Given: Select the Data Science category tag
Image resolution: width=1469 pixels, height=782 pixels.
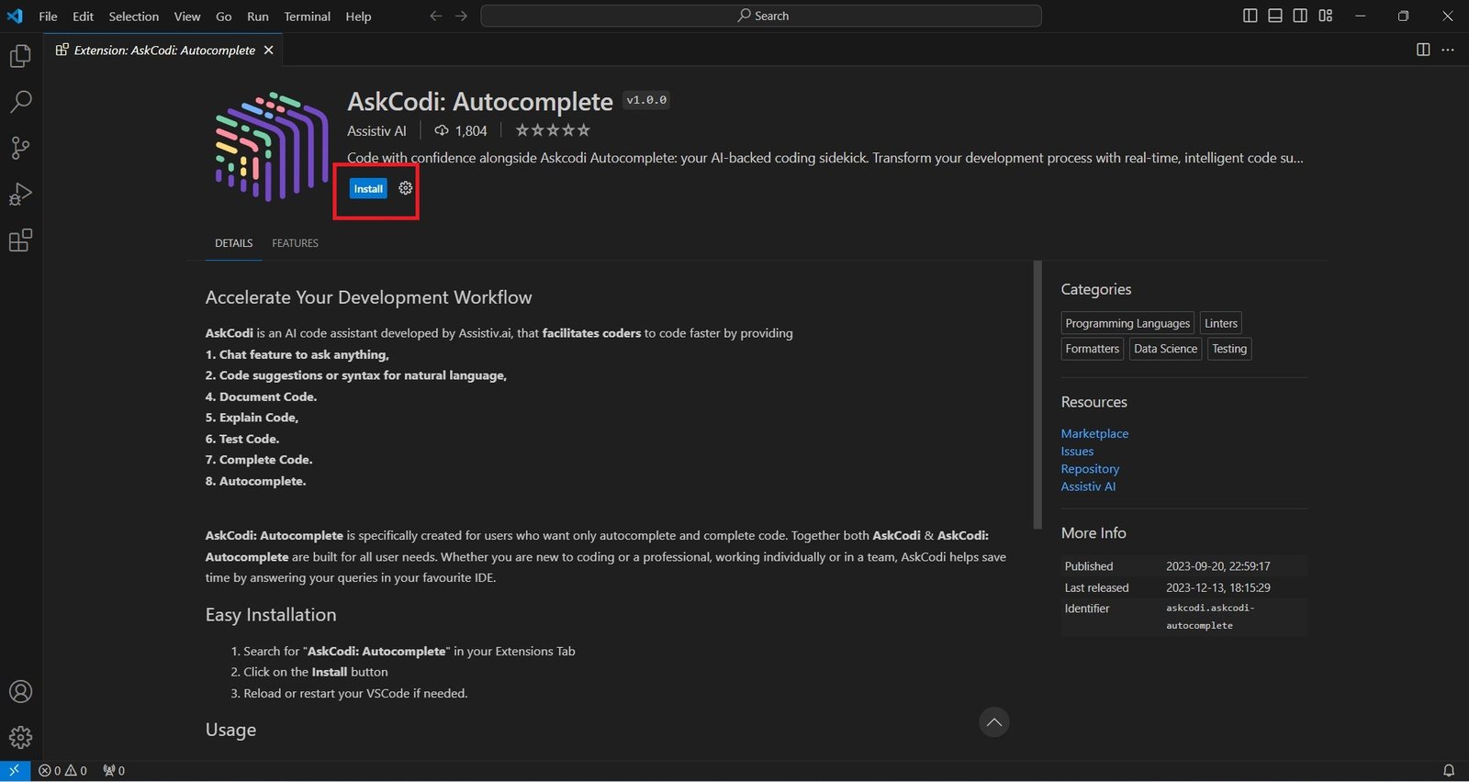Looking at the screenshot, I should point(1165,349).
